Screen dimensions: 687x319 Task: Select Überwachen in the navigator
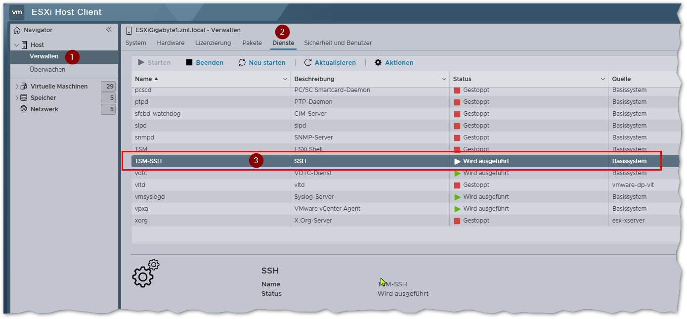47,70
